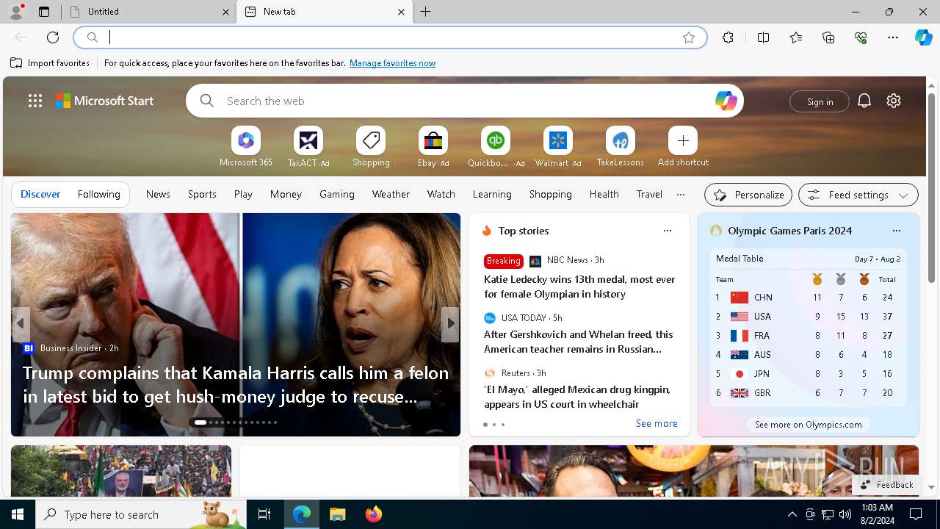The height and width of the screenshot is (529, 940).
Task: Open tab actions menu icon
Action: 44,12
